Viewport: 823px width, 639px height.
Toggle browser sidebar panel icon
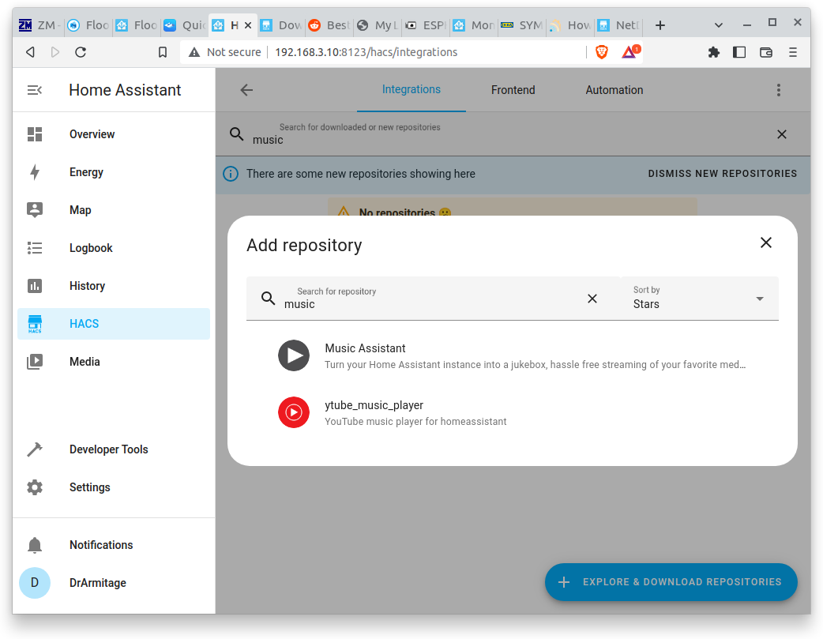[739, 52]
